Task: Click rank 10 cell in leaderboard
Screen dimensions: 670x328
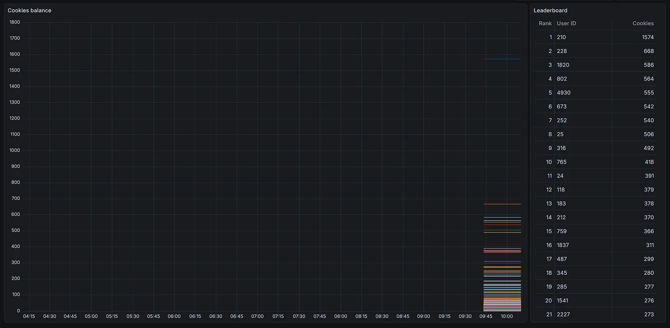Action: 544,162
